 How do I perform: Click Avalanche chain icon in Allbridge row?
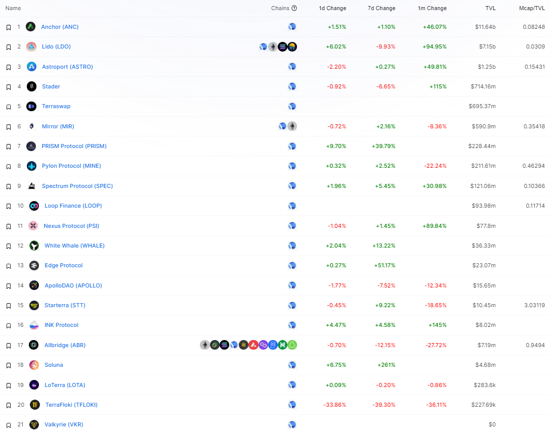[253, 345]
